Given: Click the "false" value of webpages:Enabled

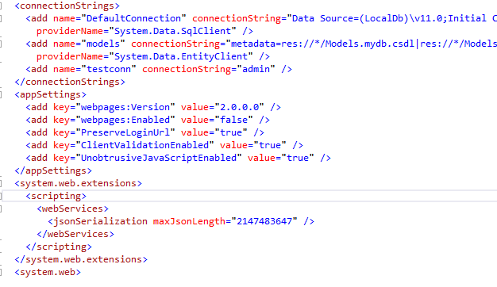Looking at the screenshot, I should (233, 120).
